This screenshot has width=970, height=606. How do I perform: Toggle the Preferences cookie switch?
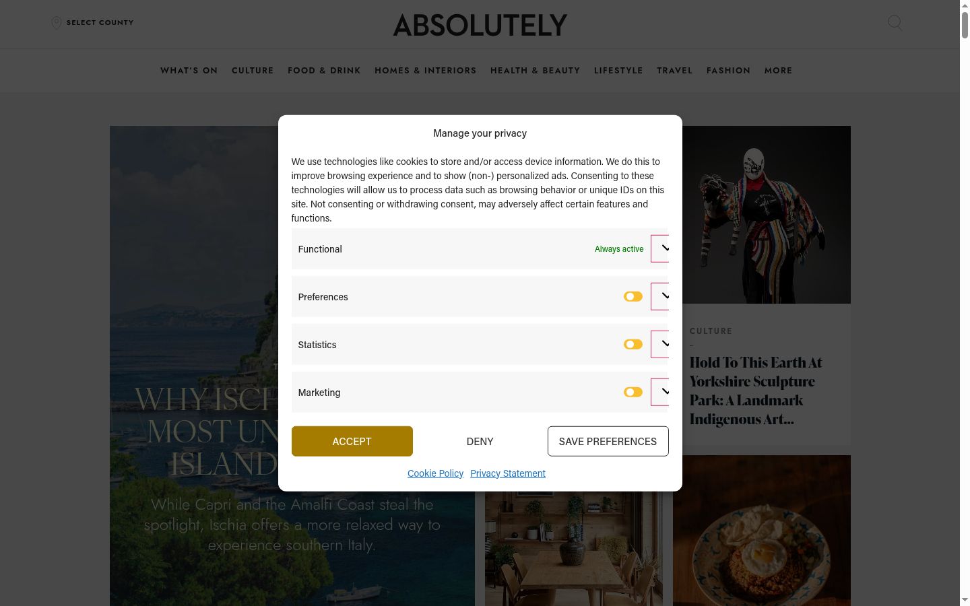(x=633, y=297)
